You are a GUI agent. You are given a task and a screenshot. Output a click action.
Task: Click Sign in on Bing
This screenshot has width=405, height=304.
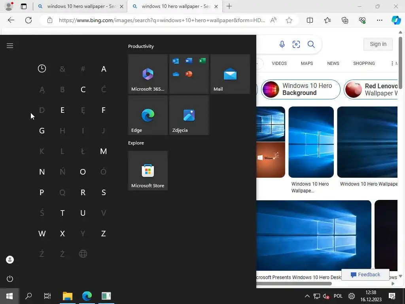tap(378, 44)
